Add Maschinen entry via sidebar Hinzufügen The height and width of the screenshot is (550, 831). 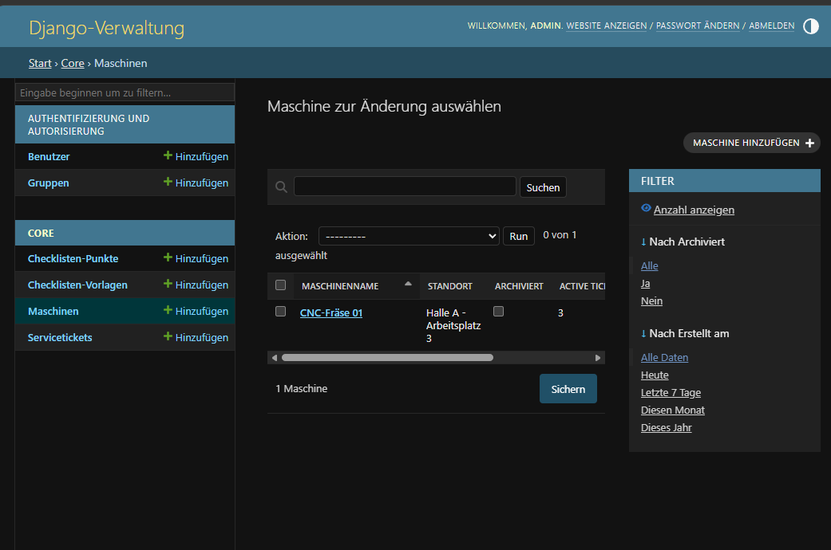(x=196, y=311)
